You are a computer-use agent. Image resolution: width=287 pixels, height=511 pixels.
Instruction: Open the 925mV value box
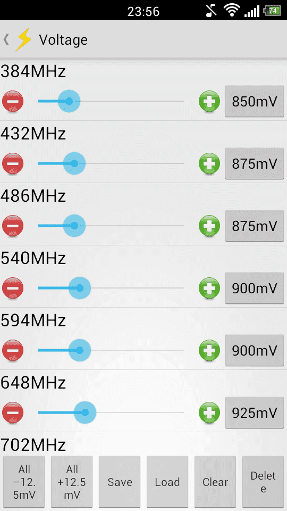(x=255, y=413)
